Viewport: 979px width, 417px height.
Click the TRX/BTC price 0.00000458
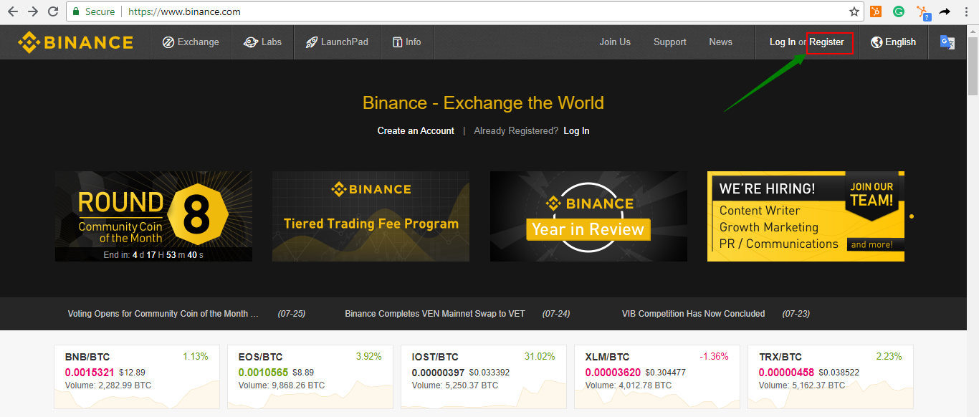click(x=786, y=373)
